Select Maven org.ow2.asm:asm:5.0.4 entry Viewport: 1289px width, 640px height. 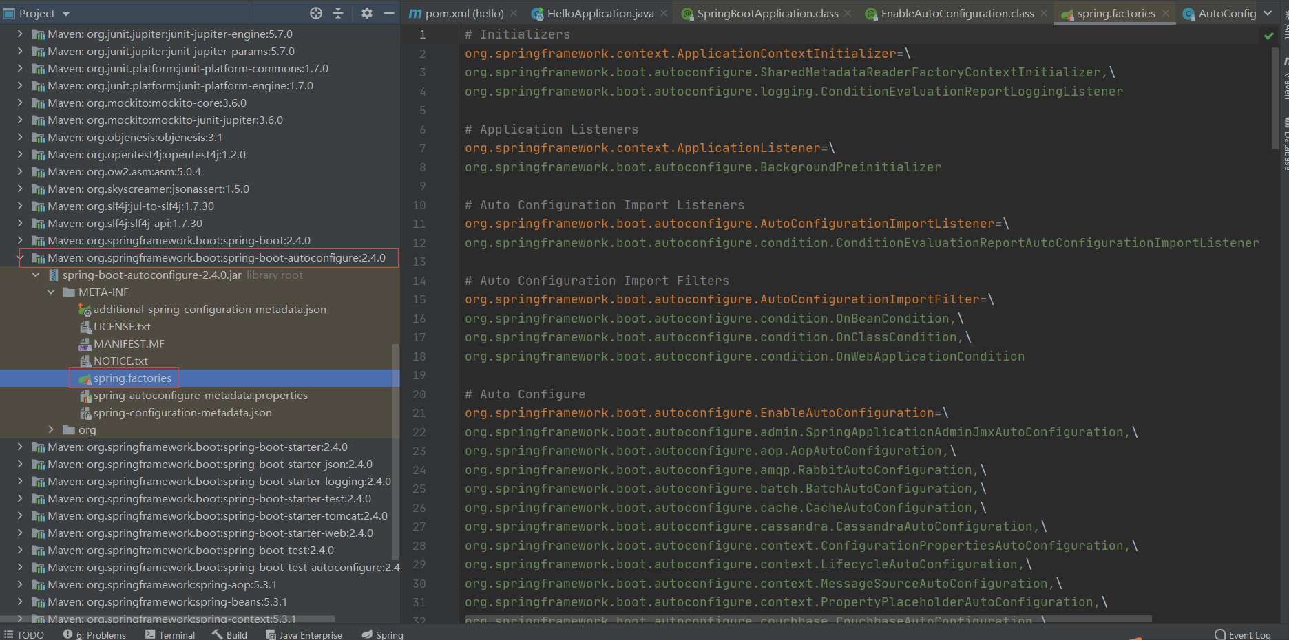click(x=124, y=171)
